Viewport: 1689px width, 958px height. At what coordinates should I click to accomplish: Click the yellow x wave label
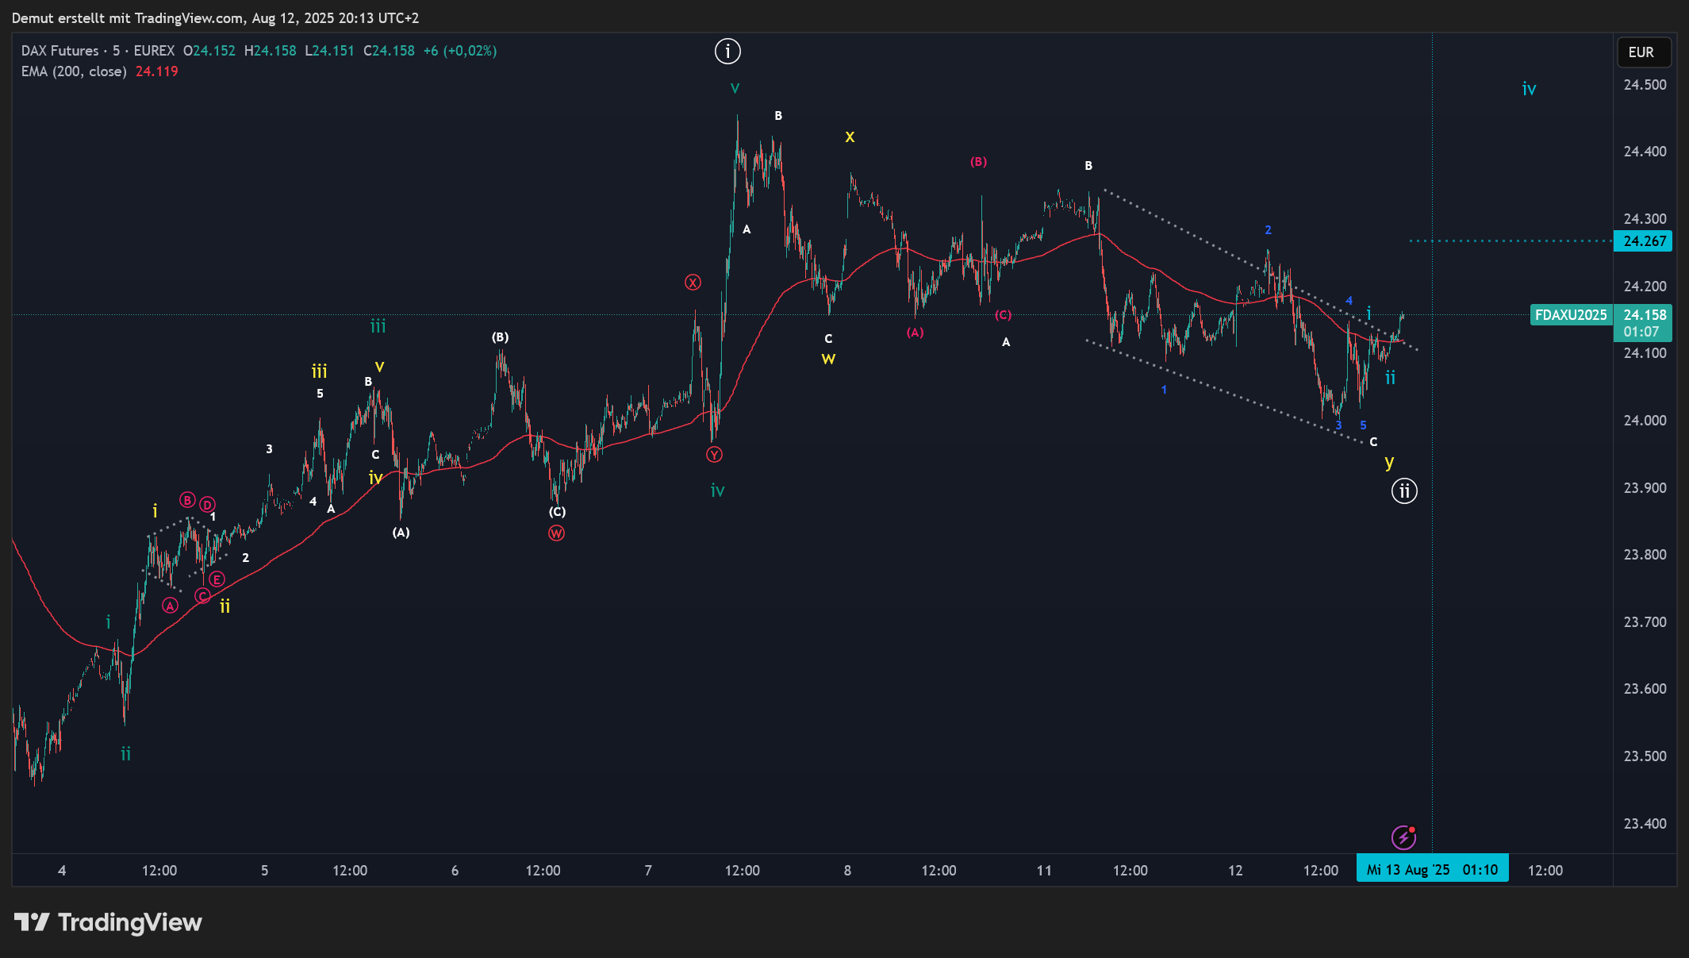(x=850, y=137)
